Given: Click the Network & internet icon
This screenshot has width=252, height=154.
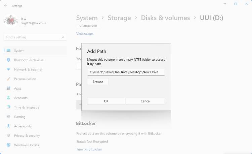Looking at the screenshot, I should pos(8,69).
